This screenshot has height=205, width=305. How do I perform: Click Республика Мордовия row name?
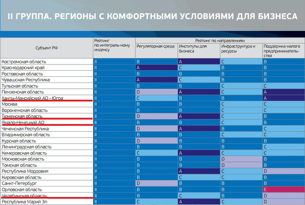25,171
